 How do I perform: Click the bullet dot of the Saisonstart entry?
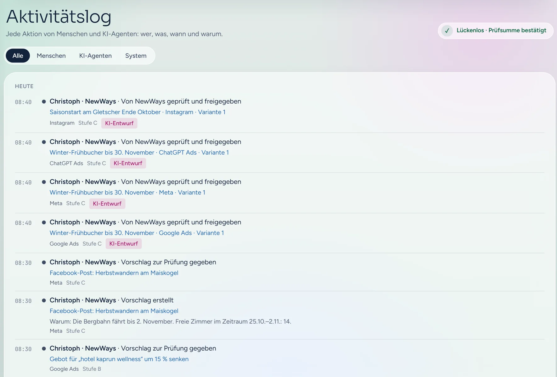pos(44,101)
